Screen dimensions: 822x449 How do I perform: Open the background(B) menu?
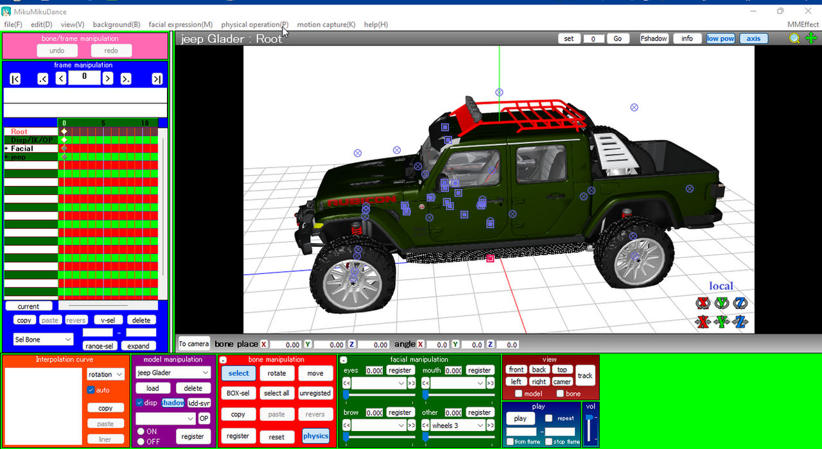pos(116,24)
